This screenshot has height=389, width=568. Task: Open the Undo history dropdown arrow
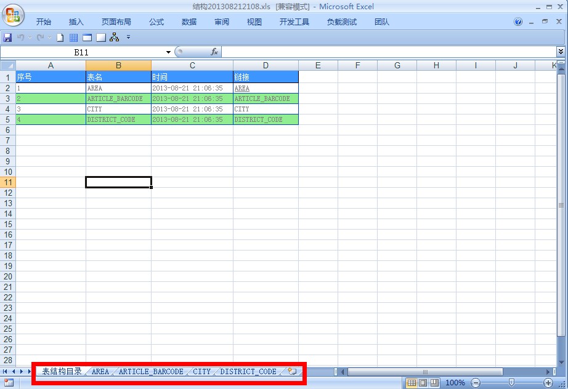30,38
